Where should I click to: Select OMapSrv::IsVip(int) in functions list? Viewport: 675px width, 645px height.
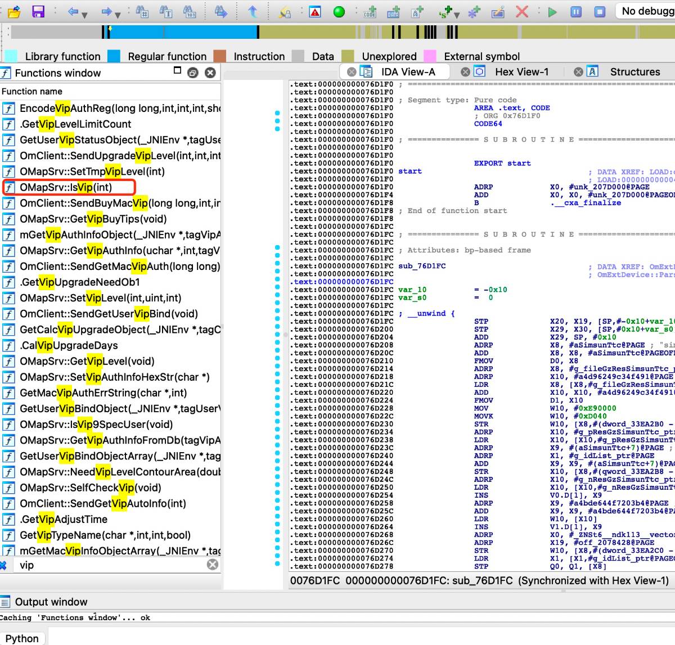pos(66,187)
